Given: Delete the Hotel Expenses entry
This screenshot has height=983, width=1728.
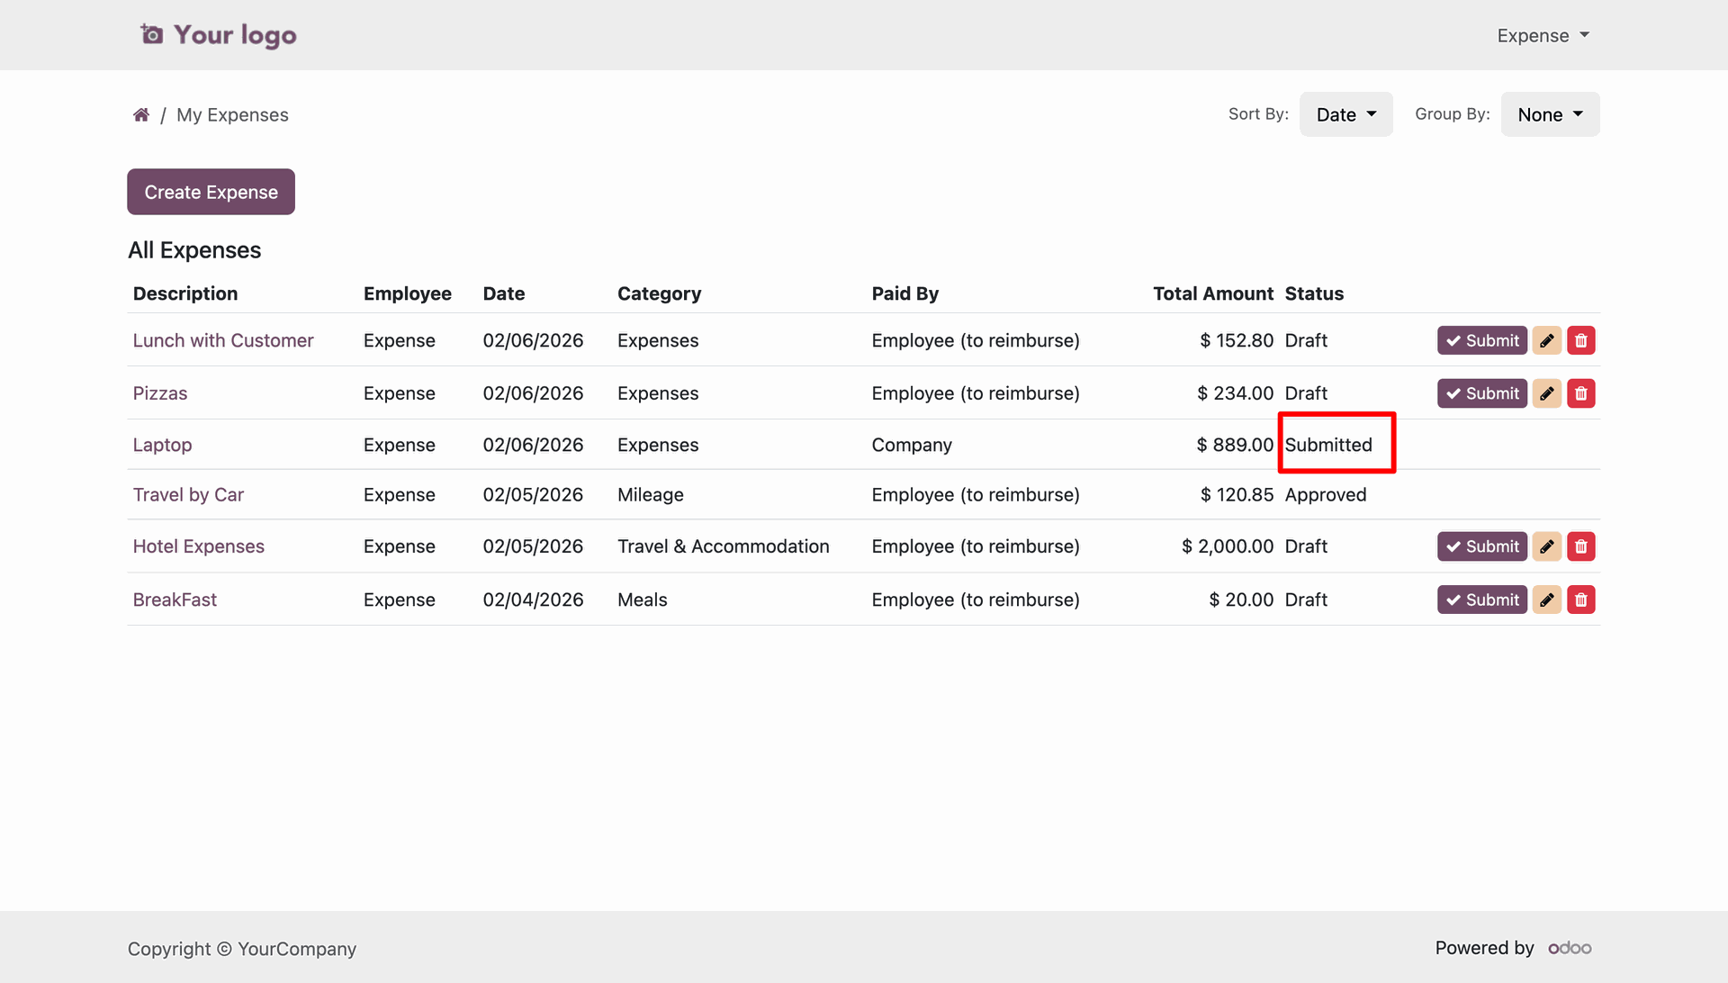Looking at the screenshot, I should (x=1580, y=546).
